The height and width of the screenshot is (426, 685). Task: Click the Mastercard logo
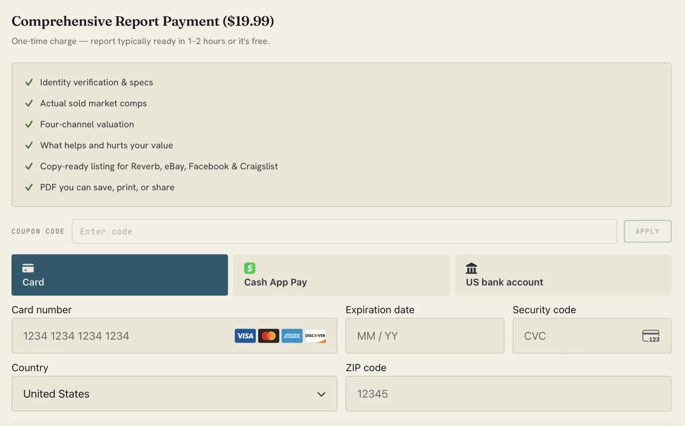pyautogui.click(x=268, y=336)
